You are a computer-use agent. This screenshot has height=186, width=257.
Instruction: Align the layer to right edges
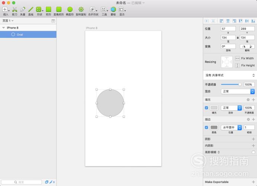pyautogui.click(x=234, y=21)
